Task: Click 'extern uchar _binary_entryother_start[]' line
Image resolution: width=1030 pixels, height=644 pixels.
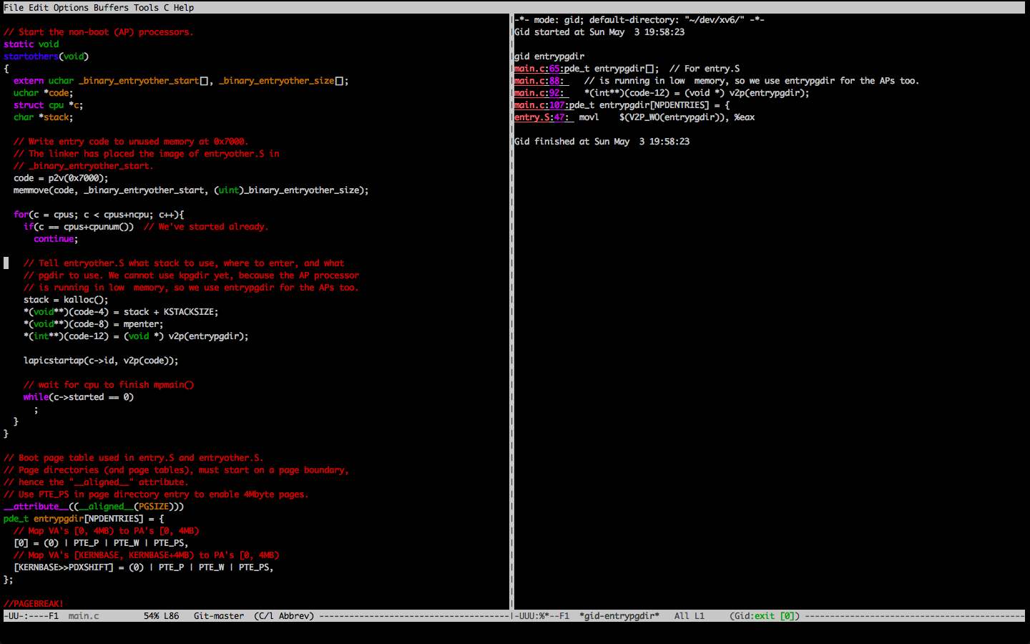Action: coord(181,81)
